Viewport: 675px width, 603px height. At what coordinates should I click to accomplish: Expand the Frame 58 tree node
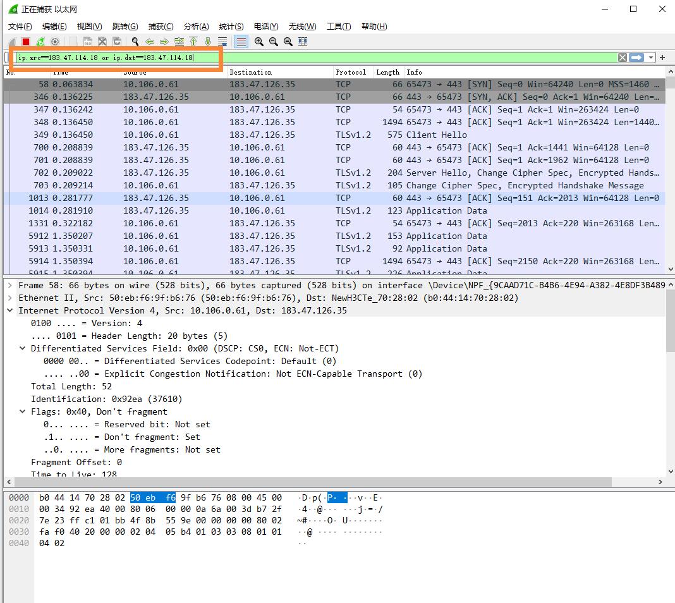(10, 285)
